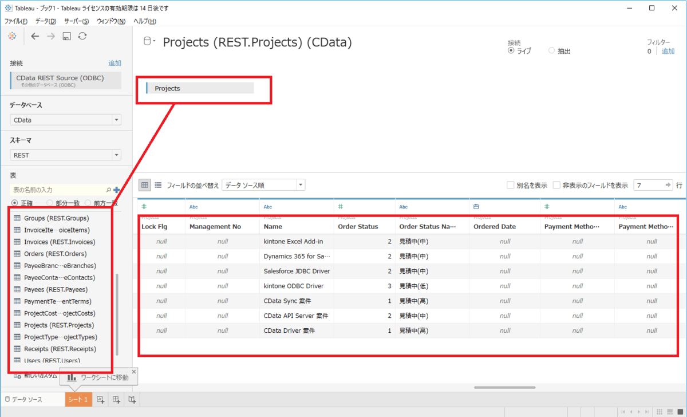687x417 pixels.
Task: Click the Order Status Name column header
Action: pos(428,227)
